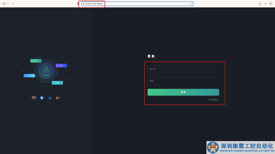Toggle the Safari sidebar
The height and width of the screenshot is (154, 275).
coord(4,4)
